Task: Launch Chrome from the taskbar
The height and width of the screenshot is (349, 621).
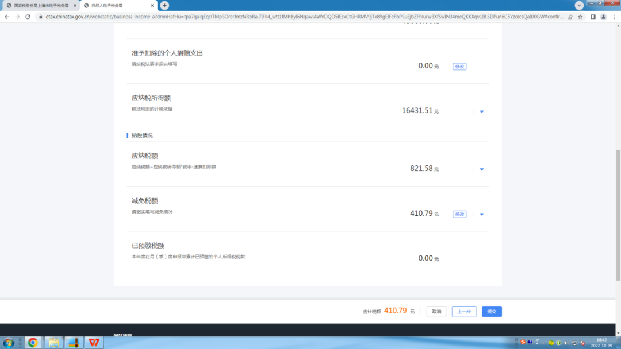Action: point(33,342)
